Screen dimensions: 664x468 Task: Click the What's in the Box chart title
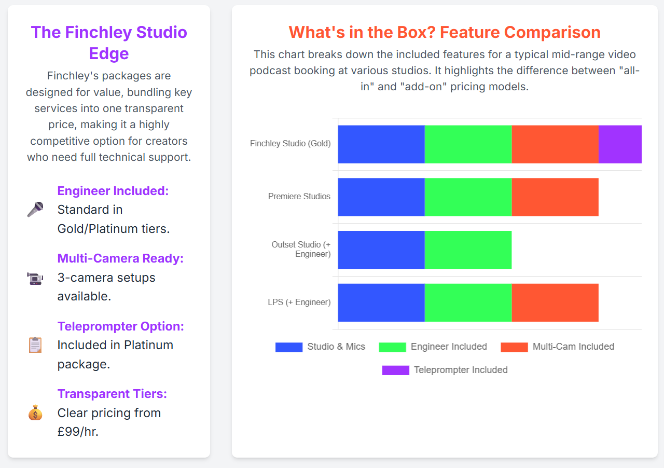click(x=445, y=32)
